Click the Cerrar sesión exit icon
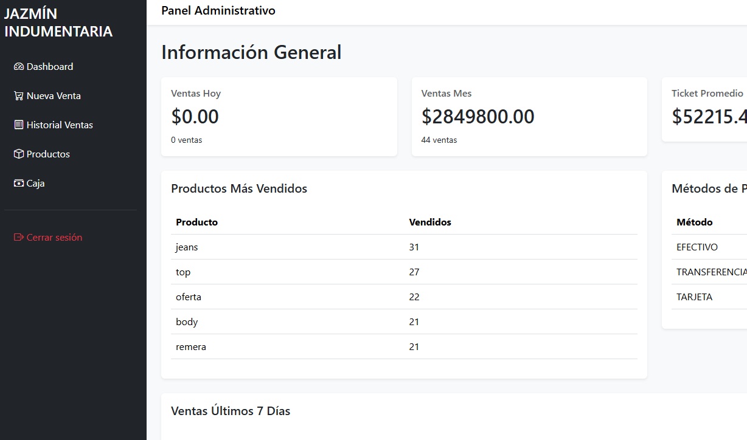This screenshot has width=747, height=440. (x=19, y=238)
